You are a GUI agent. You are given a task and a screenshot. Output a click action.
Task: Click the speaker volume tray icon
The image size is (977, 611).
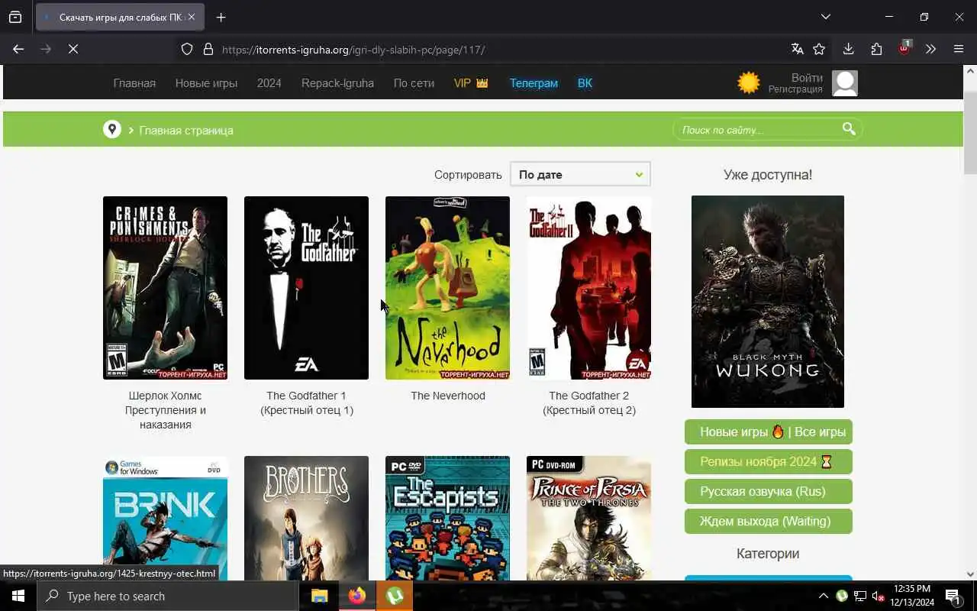tap(878, 596)
